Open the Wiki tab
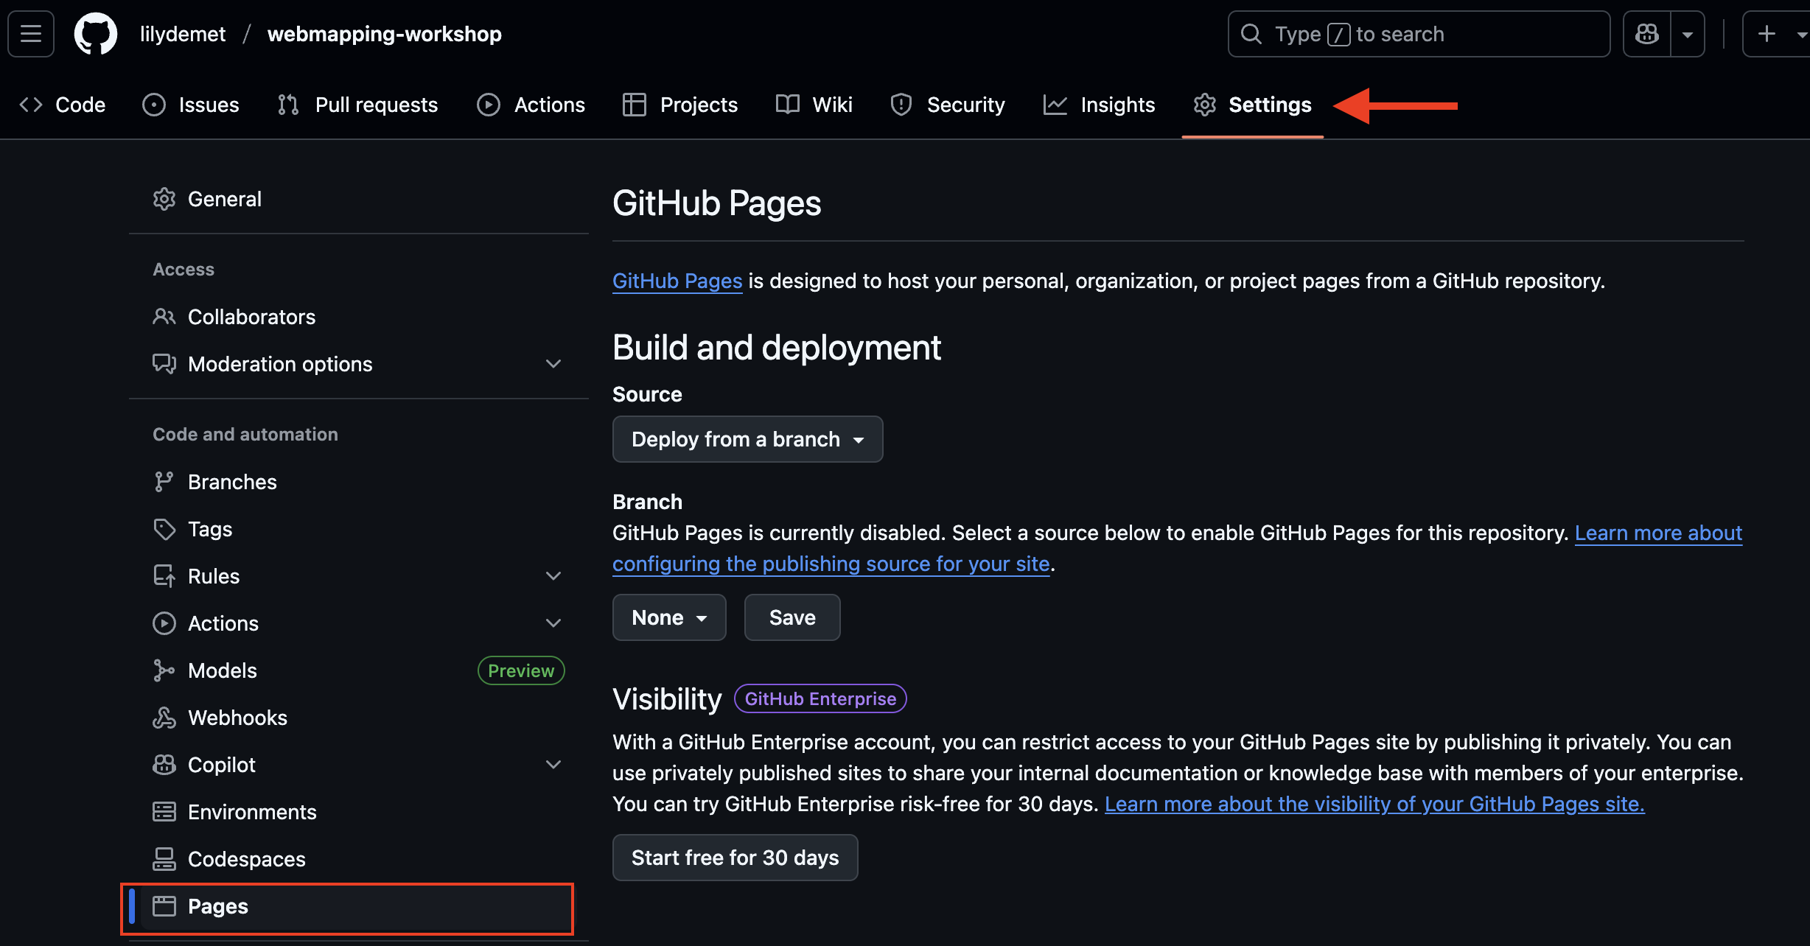Image resolution: width=1810 pixels, height=946 pixels. click(814, 105)
